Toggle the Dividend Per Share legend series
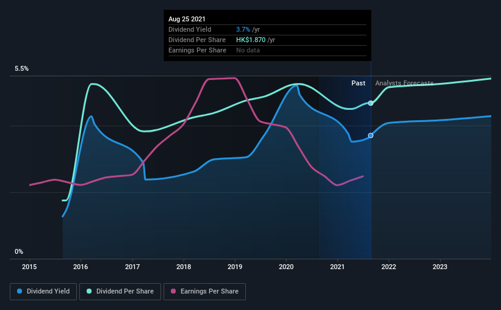The image size is (501, 310). click(x=120, y=292)
